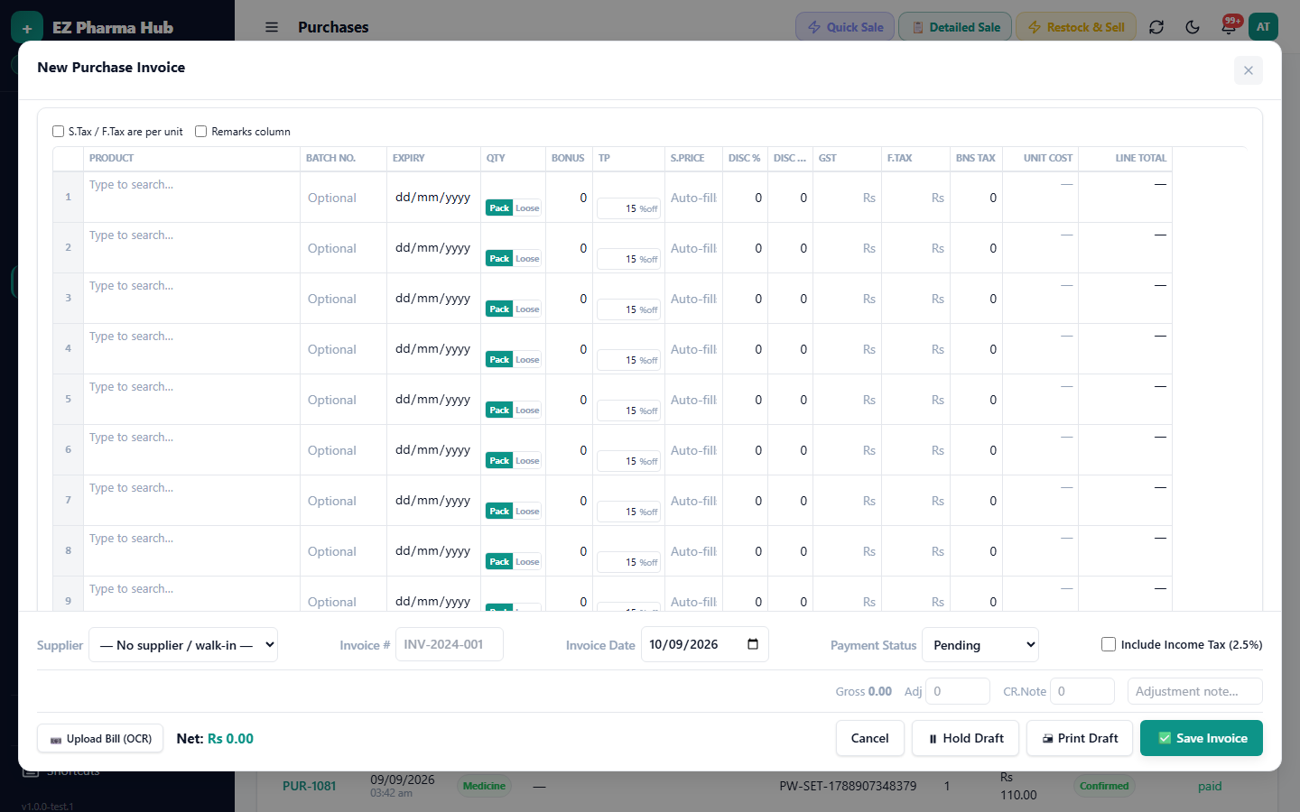Click the Hold Draft button
This screenshot has width=1300, height=812.
pyautogui.click(x=965, y=738)
